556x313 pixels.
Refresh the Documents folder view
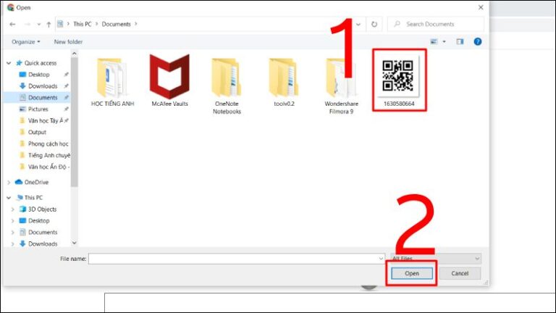pos(374,24)
